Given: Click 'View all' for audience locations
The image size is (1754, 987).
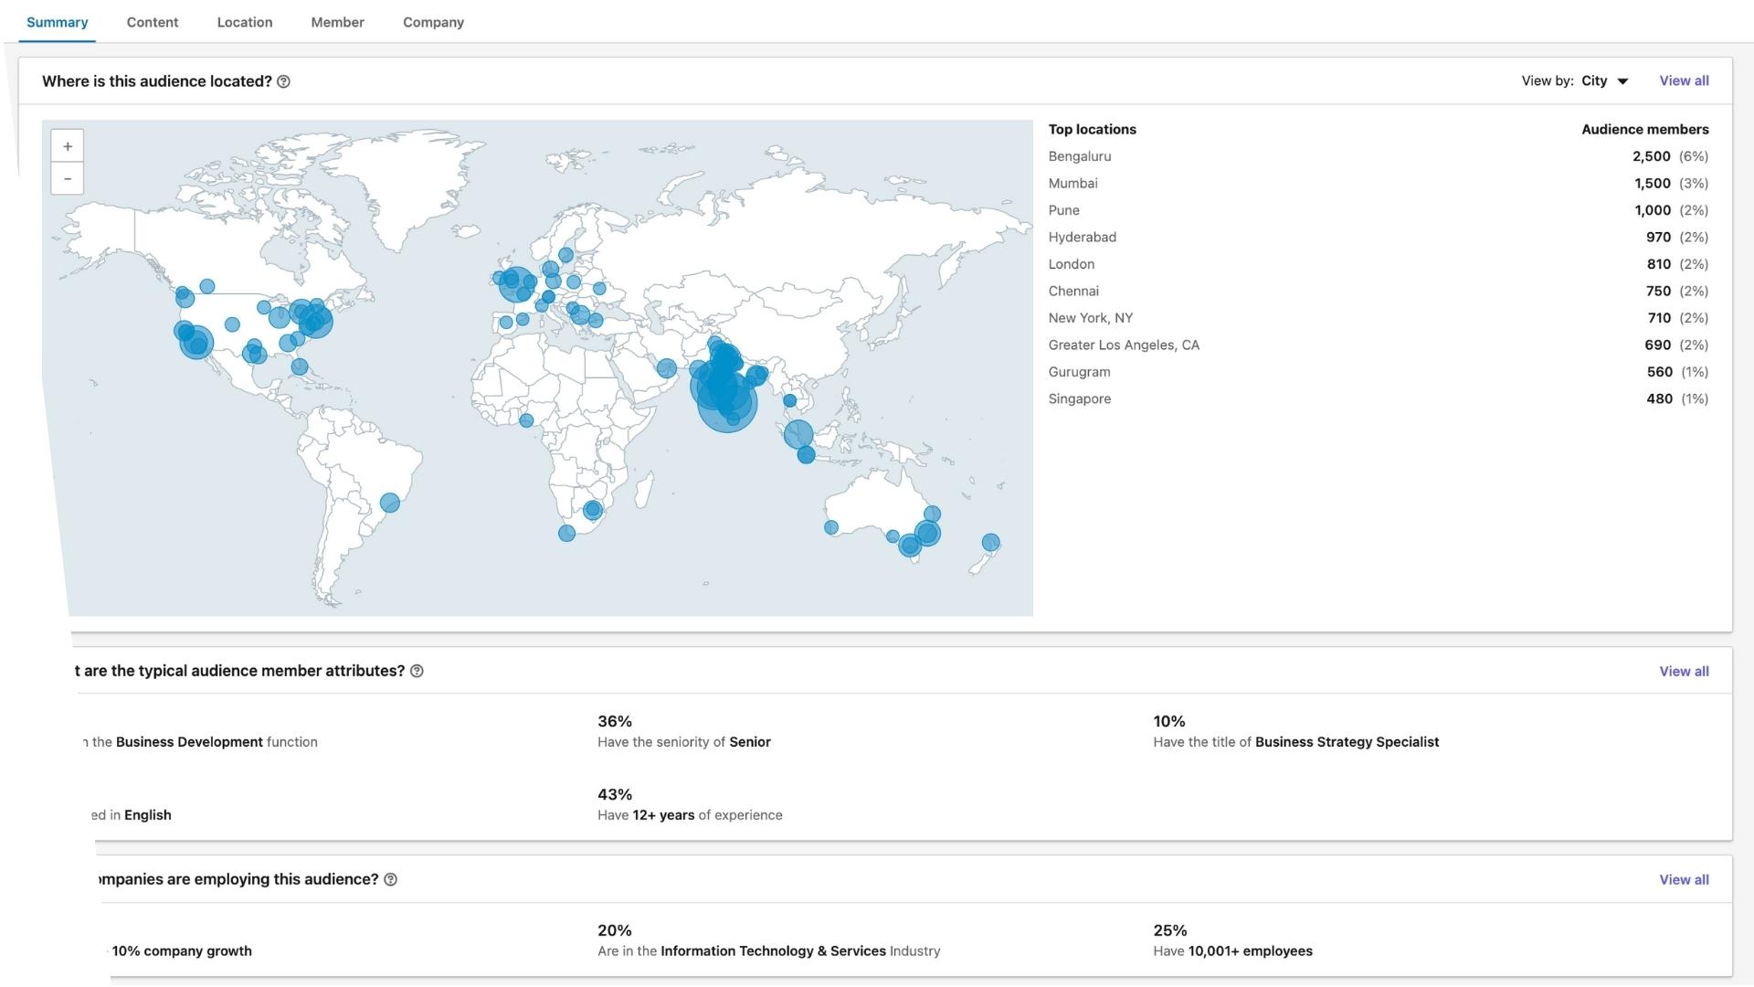Looking at the screenshot, I should 1684,80.
